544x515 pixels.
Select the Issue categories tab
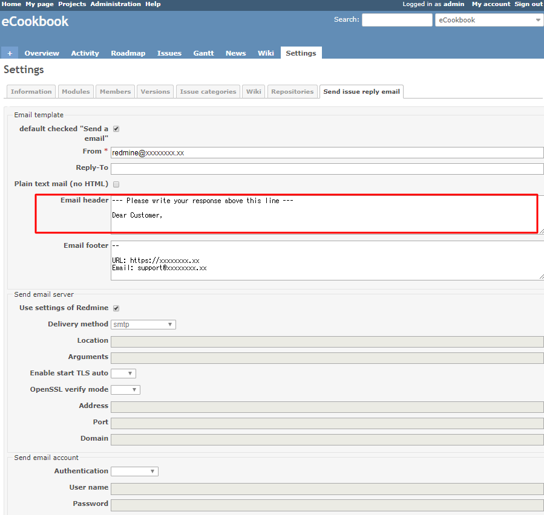[x=208, y=91]
